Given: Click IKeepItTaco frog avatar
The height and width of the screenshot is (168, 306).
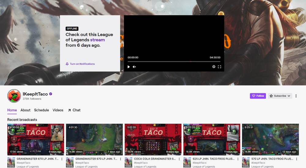Looking at the screenshot, I should tap(14, 96).
